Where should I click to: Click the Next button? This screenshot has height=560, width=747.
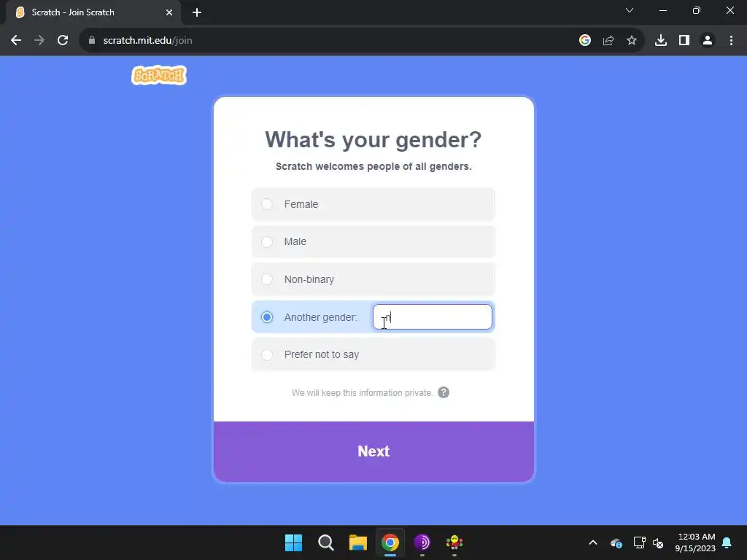373,451
